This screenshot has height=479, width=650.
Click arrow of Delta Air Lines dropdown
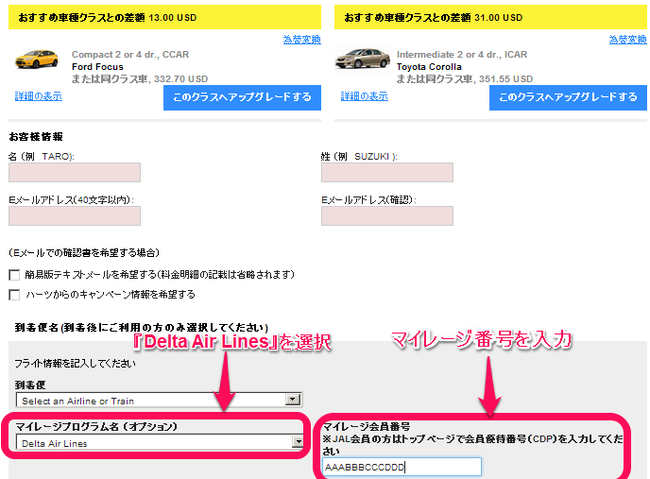[x=298, y=442]
